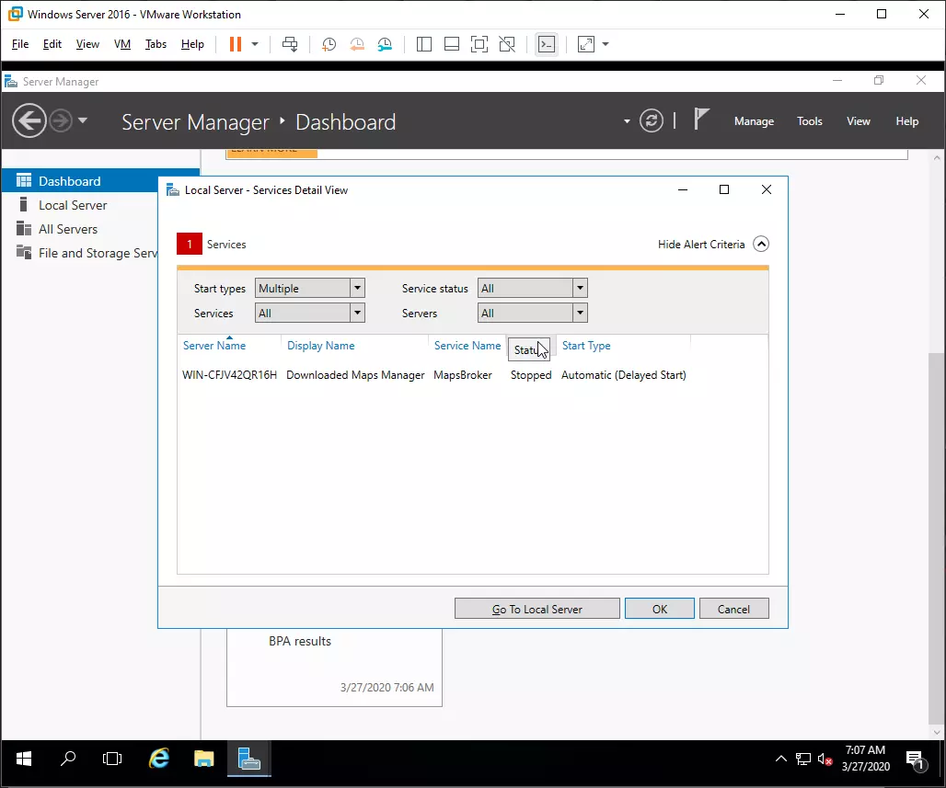This screenshot has height=788, width=946.
Task: Toggle the VMware thumbnail bar
Action: click(x=451, y=44)
